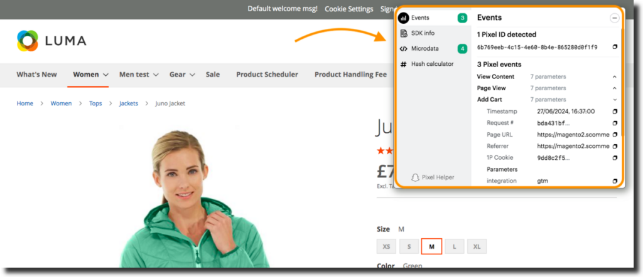Expand the Page View event parameters

pos(614,88)
